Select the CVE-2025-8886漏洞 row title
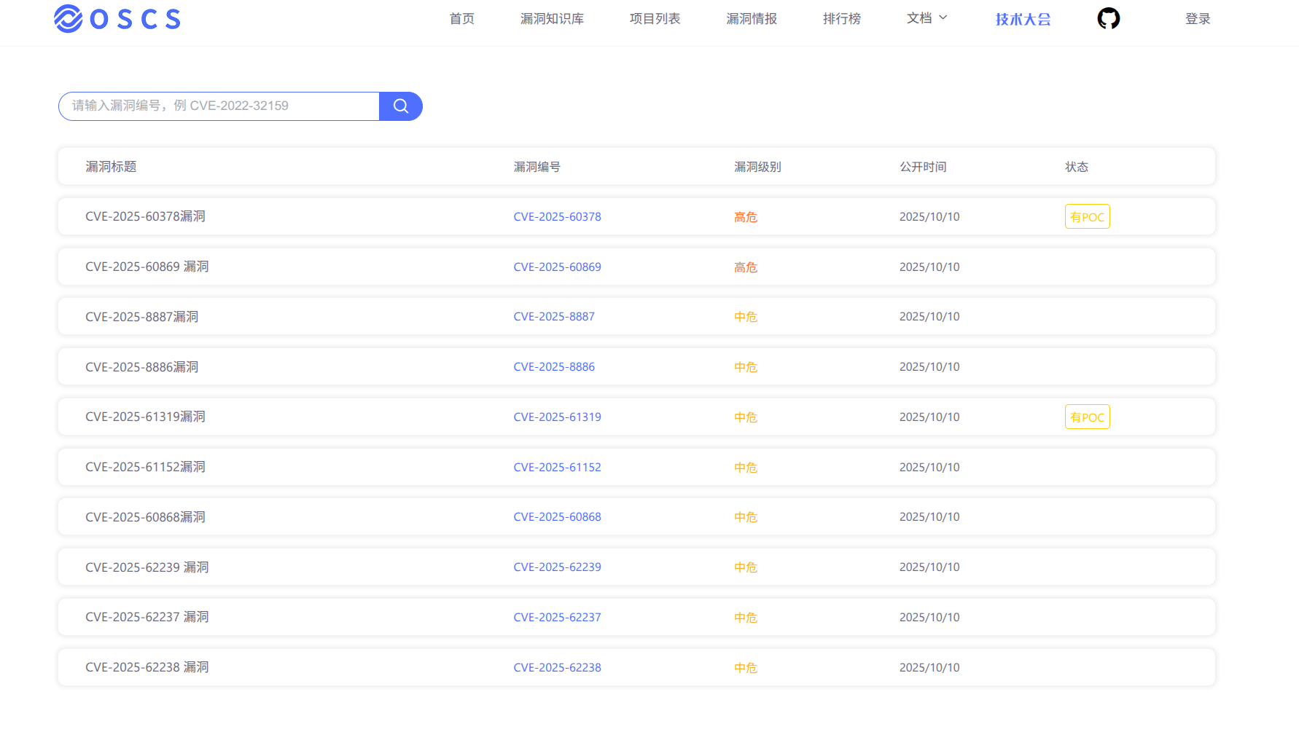This screenshot has height=740, width=1299. 142,367
